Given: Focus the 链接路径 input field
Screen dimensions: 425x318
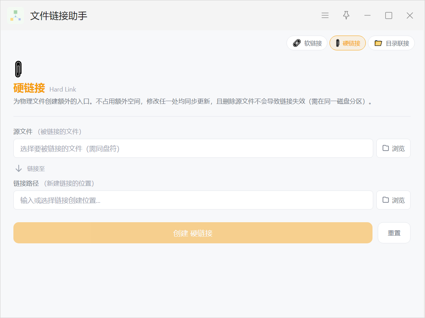Looking at the screenshot, I should 193,200.
